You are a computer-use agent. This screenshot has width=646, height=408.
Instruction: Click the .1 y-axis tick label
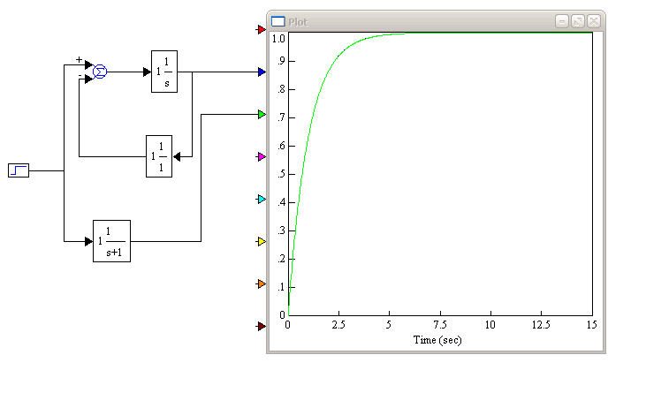pyautogui.click(x=281, y=287)
